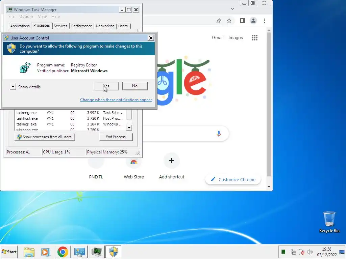Click the UAC shield taskbar icon

pos(114,252)
